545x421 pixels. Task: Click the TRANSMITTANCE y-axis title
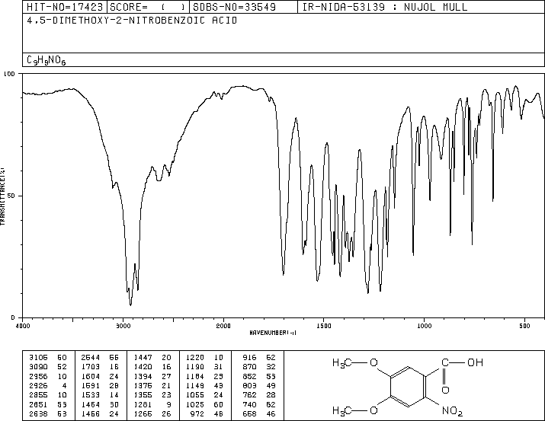point(2,196)
